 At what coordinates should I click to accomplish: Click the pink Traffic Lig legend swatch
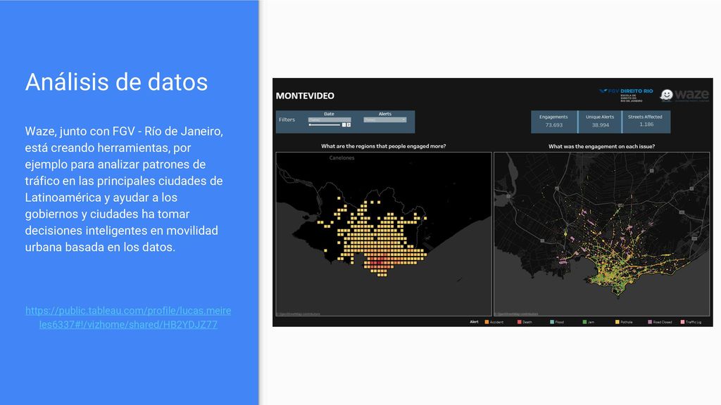tap(682, 322)
